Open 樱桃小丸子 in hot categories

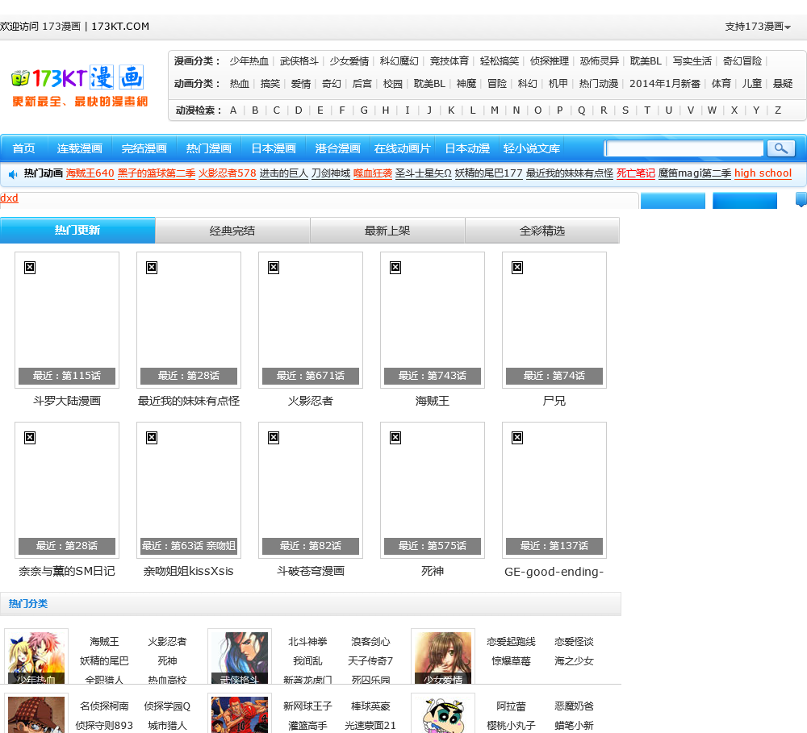[511, 726]
